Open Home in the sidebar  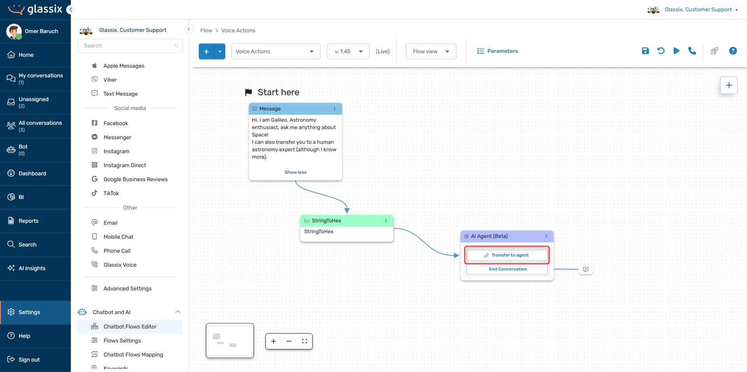35,55
